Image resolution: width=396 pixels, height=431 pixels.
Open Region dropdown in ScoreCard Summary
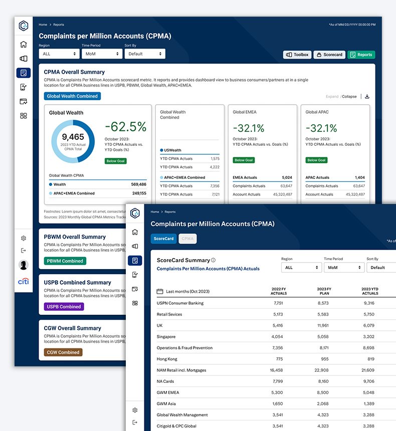point(301,268)
